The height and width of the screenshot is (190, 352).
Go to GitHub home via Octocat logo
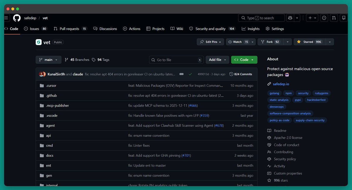click(x=17, y=18)
